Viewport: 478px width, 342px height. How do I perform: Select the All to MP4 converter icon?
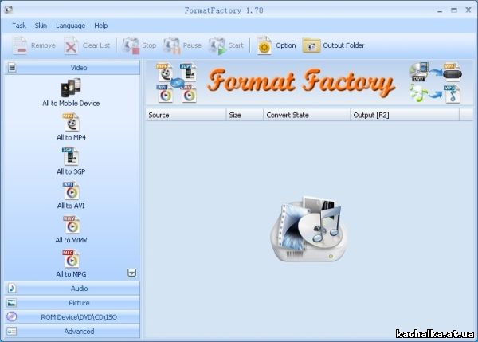tap(71, 122)
